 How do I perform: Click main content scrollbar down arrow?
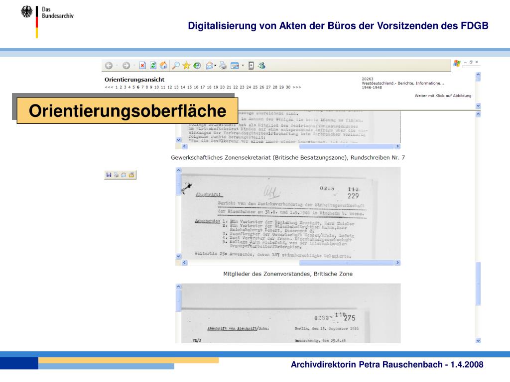(478, 340)
